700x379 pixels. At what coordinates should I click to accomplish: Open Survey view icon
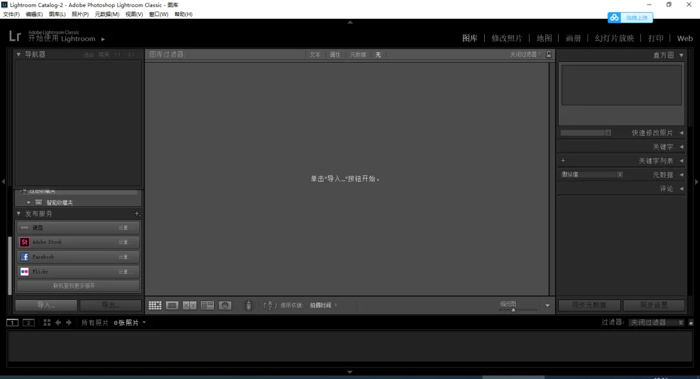207,305
